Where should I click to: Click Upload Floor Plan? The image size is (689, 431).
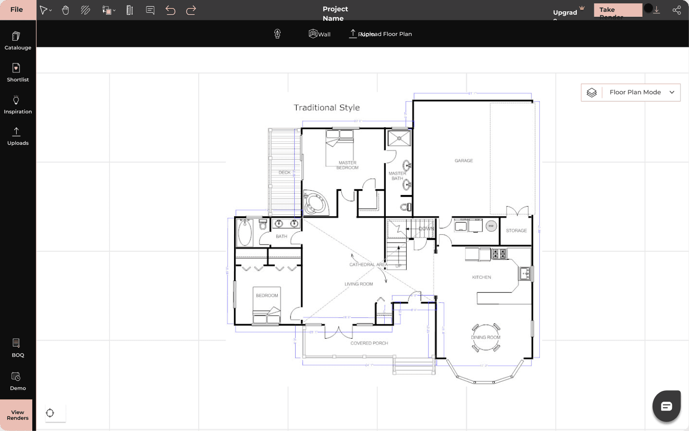[381, 34]
